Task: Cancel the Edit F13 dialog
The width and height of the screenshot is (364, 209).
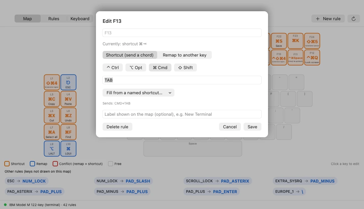Action: [x=230, y=127]
